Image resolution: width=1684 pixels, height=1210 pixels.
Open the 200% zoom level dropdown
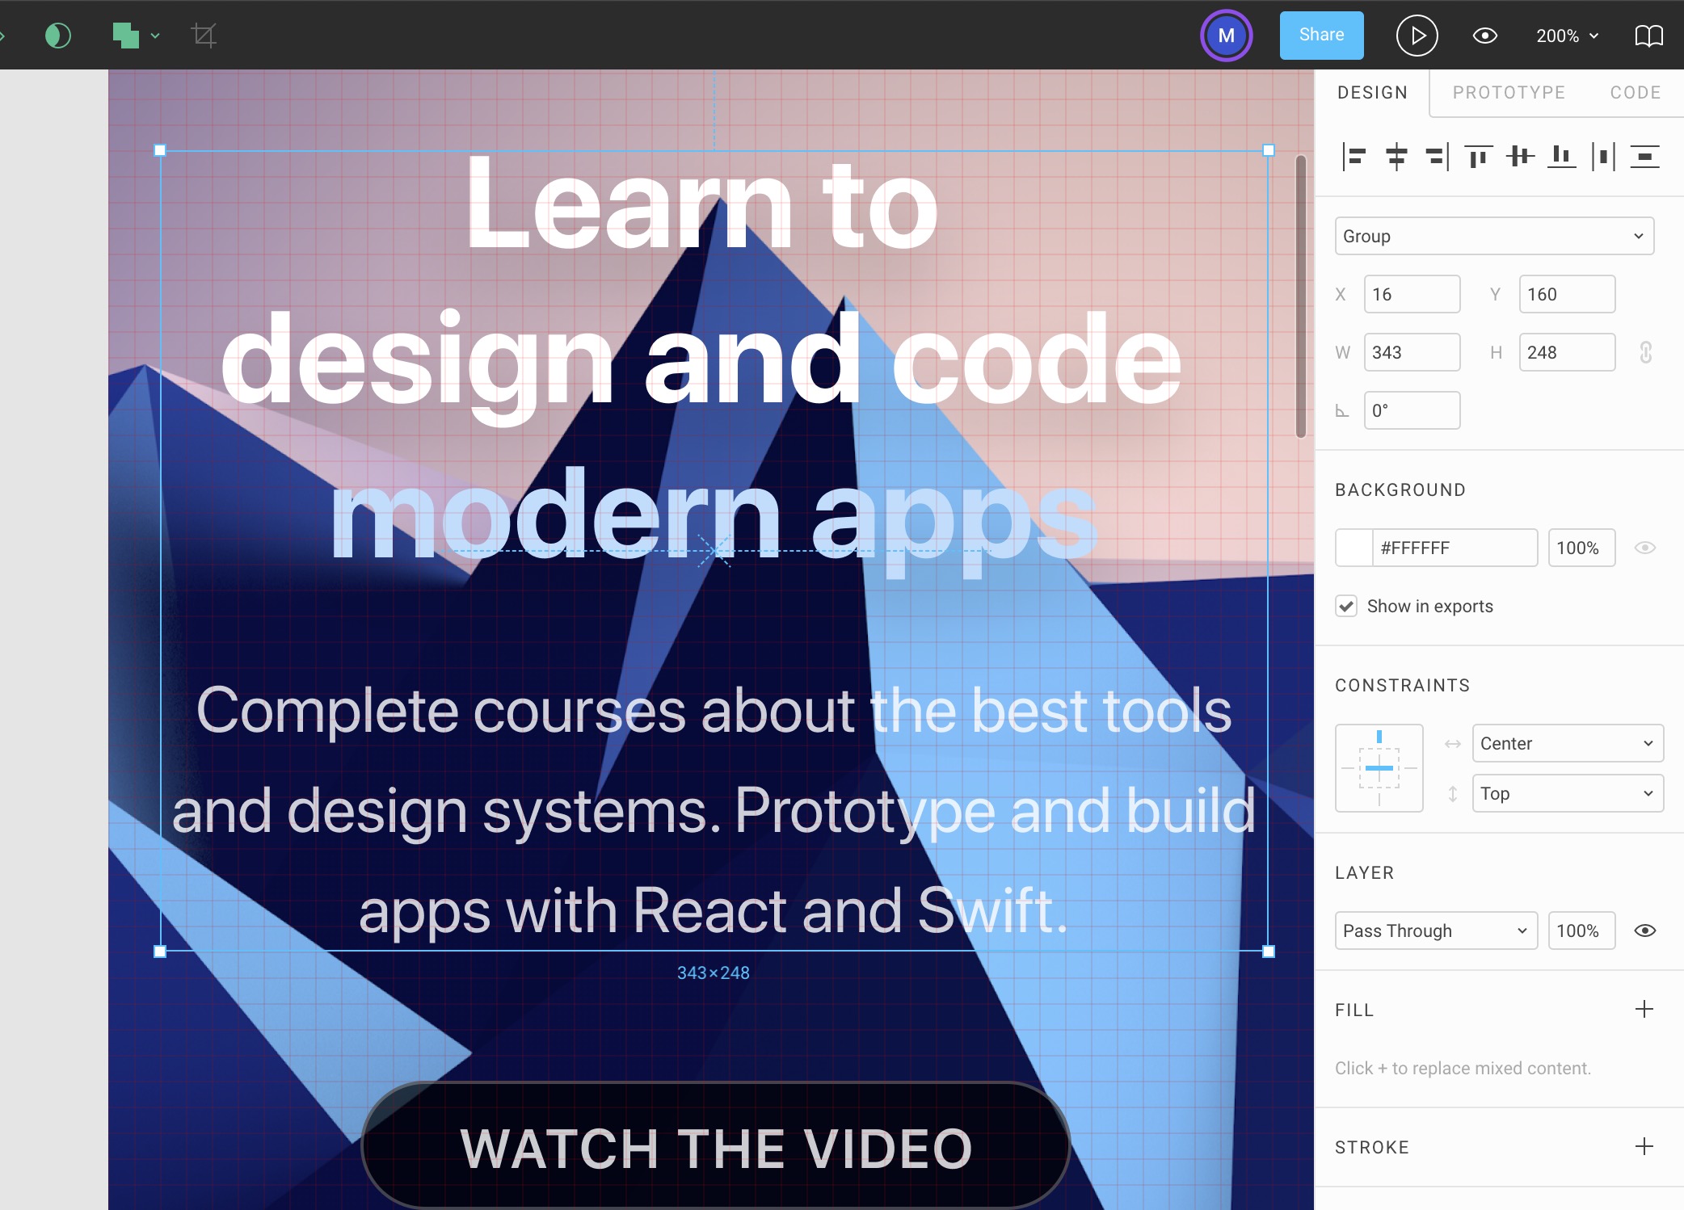click(1567, 36)
